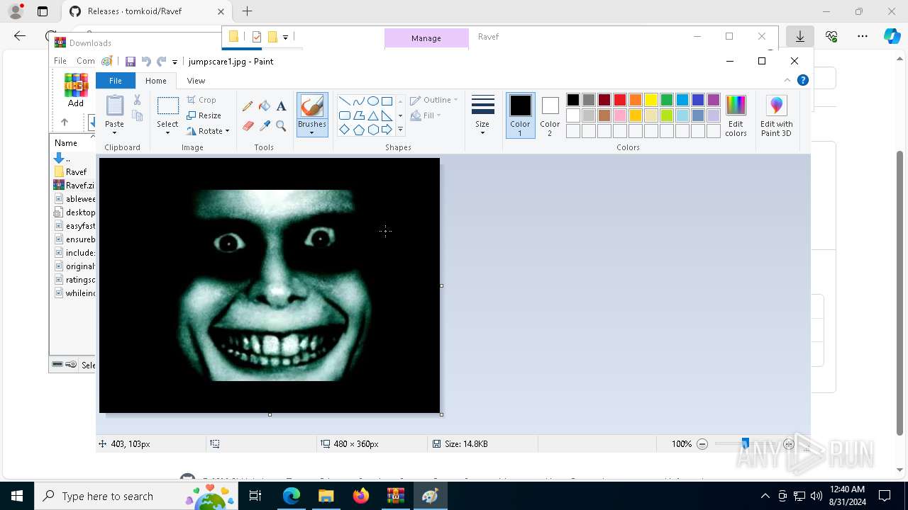The image size is (908, 510).
Task: Switch to the View ribbon tab
Action: click(196, 81)
